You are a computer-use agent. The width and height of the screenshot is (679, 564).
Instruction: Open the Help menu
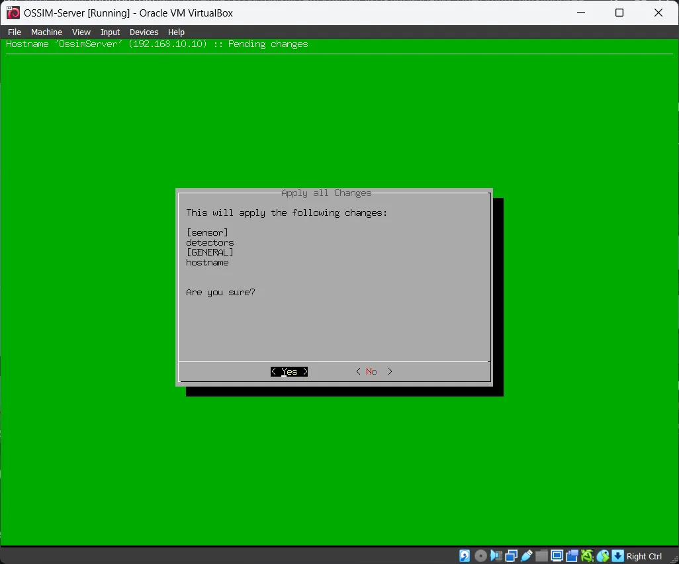click(x=176, y=32)
